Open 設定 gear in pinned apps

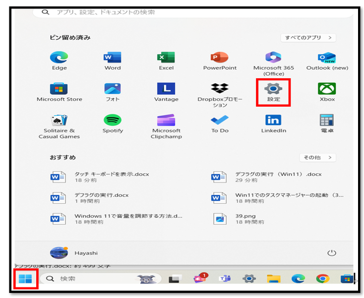(273, 92)
